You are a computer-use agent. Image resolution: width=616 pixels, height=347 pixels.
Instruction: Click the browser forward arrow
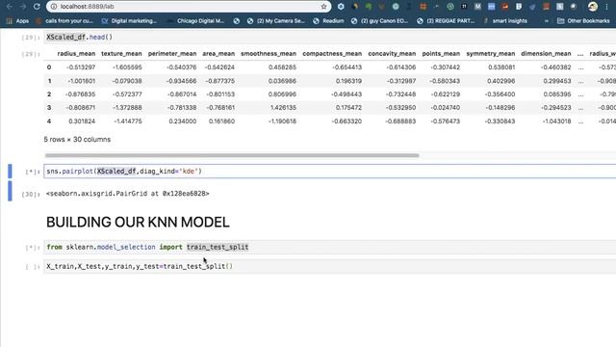23,7
